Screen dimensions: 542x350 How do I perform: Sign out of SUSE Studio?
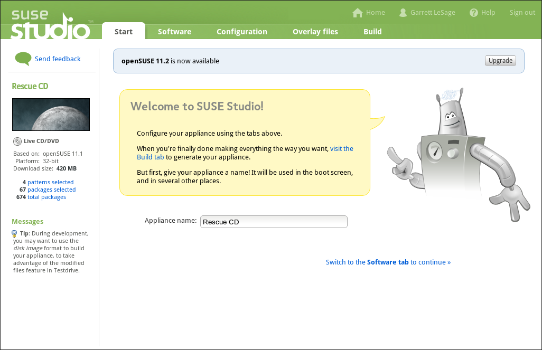coord(522,13)
